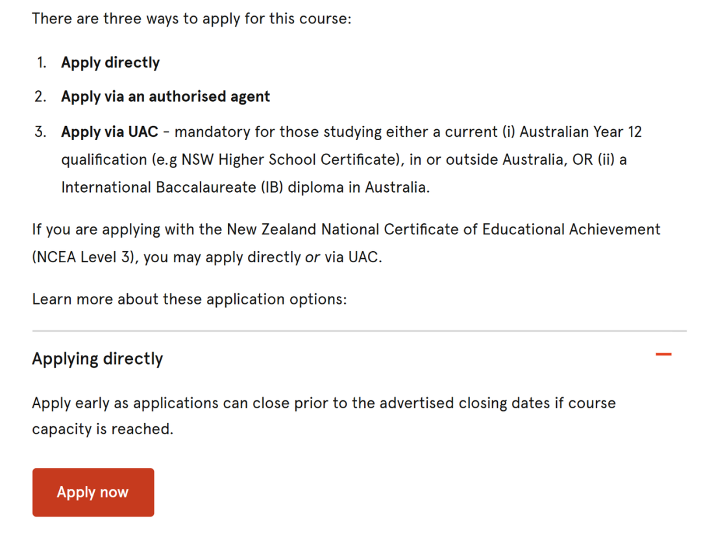Click 'Learn more about these application options' text
Screen dimensions: 701x538
pyautogui.click(x=190, y=299)
